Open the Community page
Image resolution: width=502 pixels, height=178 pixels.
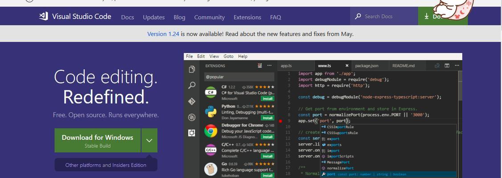click(209, 17)
